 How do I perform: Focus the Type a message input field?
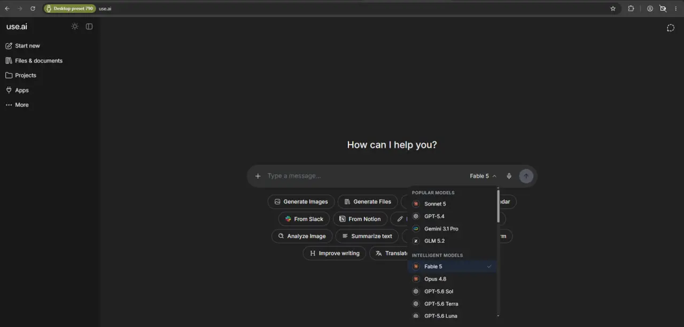tap(363, 176)
